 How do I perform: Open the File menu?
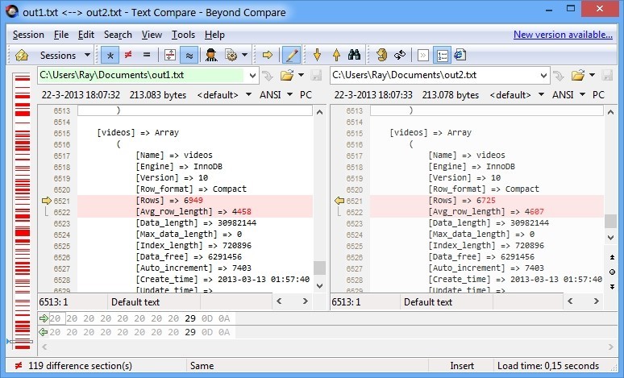click(61, 35)
